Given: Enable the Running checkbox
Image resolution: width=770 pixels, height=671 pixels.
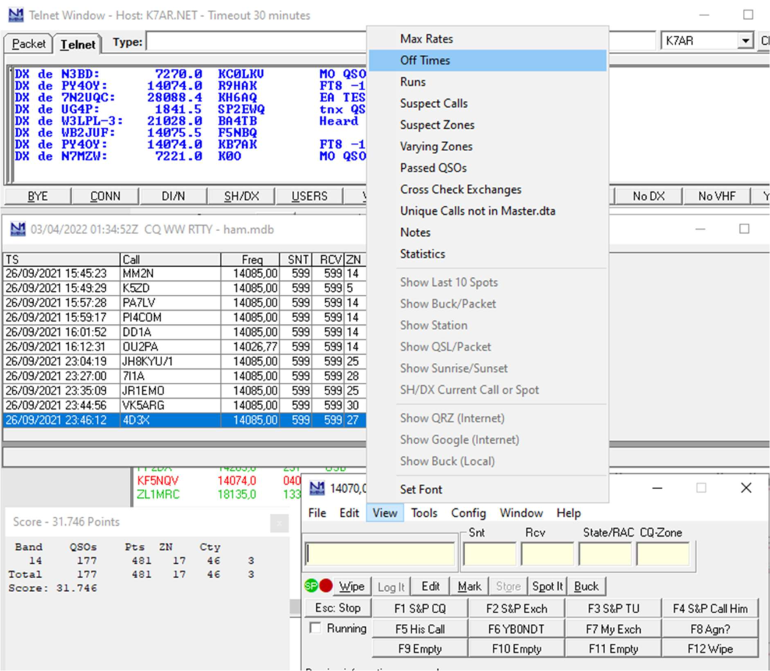Looking at the screenshot, I should click(x=315, y=628).
